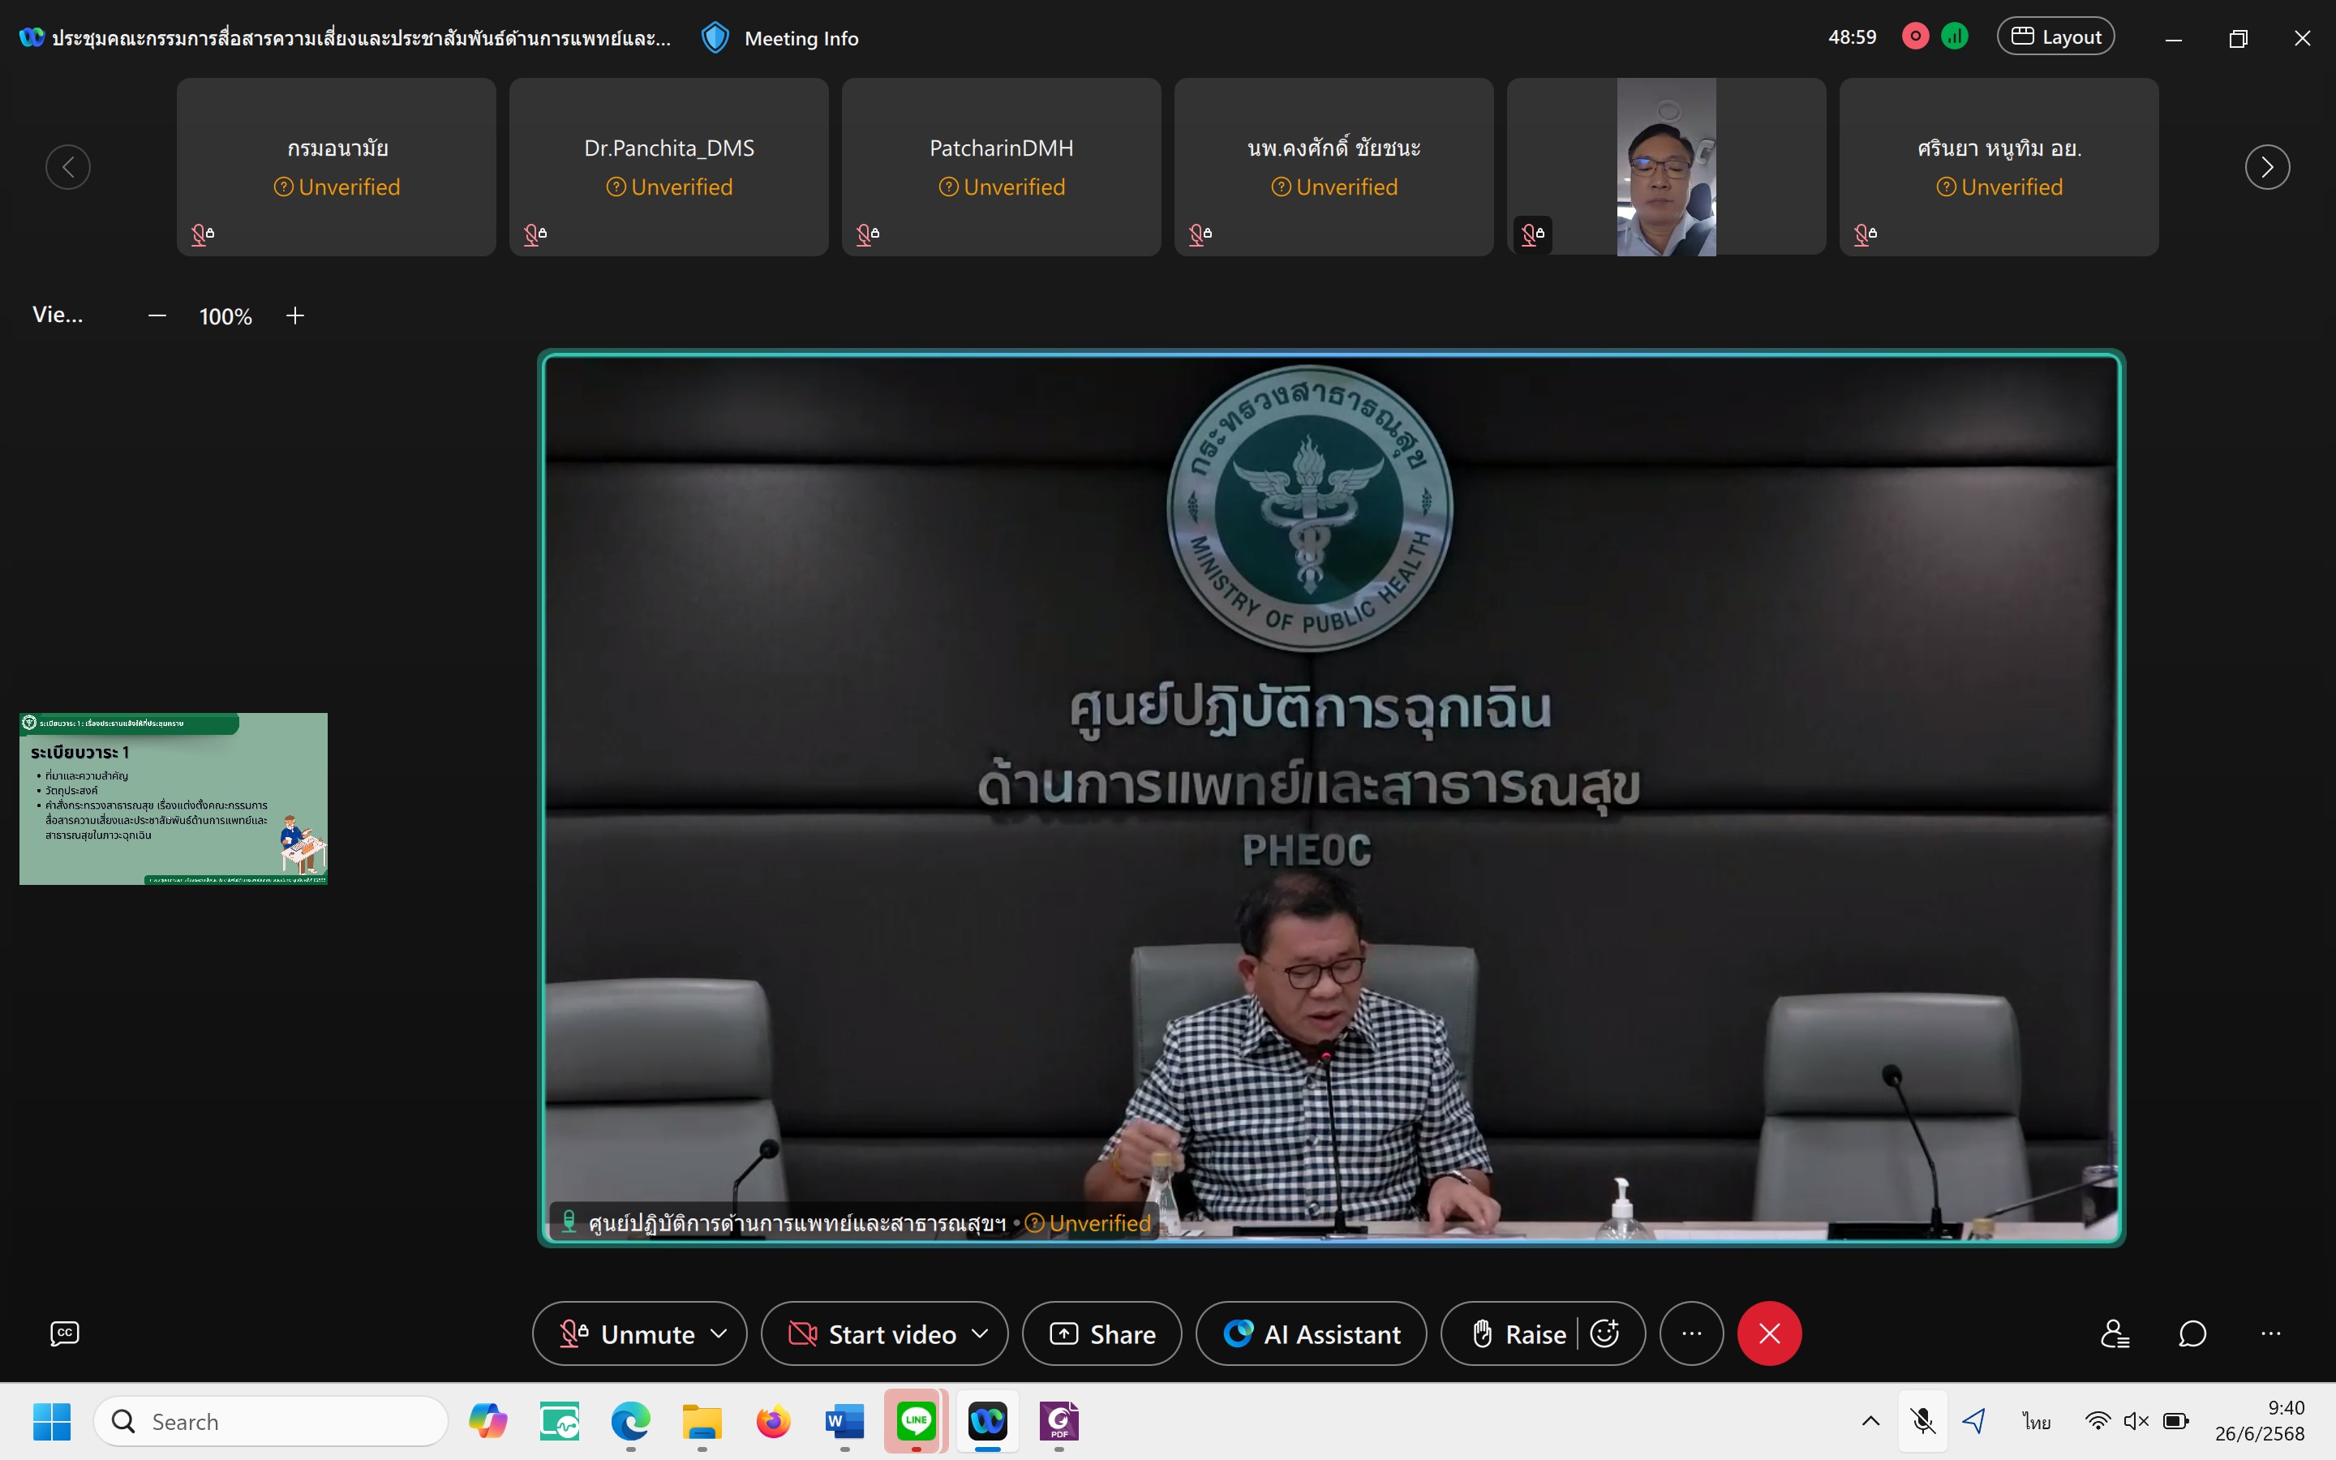Open the AI Assistant
The image size is (2336, 1460).
coord(1311,1333)
